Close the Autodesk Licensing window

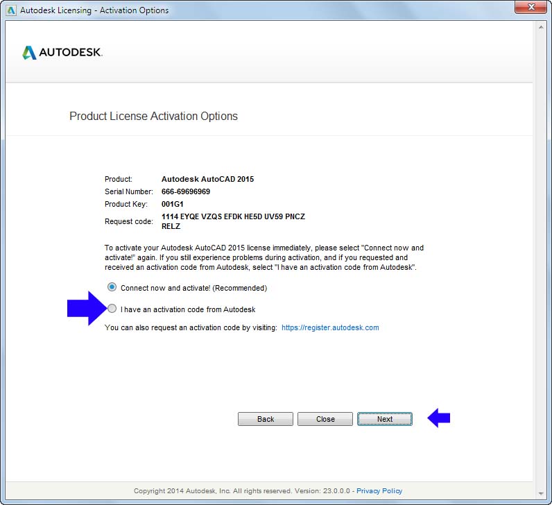point(532,7)
